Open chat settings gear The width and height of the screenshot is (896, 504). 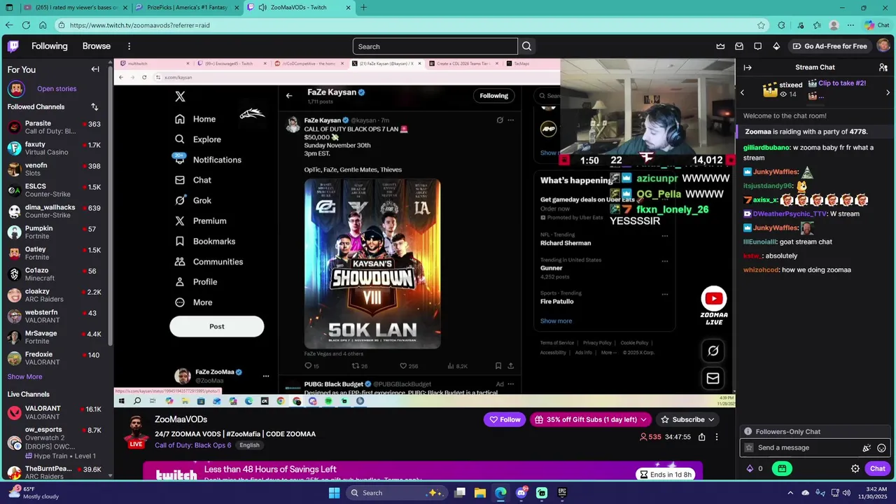(855, 468)
